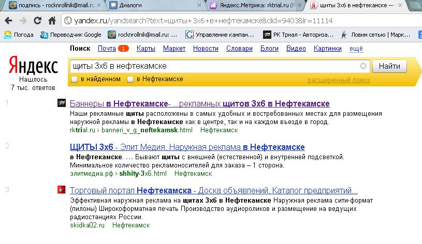The image size is (422, 244).
Task: Select the Поиск service label
Action: (80, 49)
